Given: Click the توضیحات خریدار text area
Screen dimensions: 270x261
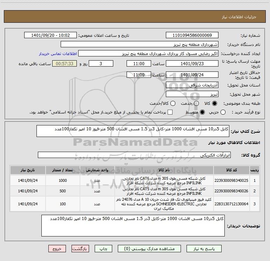Looking at the screenshot, I should click(x=133, y=226).
